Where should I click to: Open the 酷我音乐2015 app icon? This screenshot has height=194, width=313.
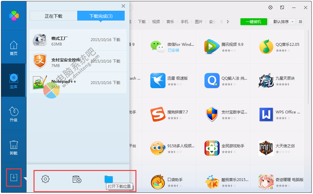click(212, 182)
